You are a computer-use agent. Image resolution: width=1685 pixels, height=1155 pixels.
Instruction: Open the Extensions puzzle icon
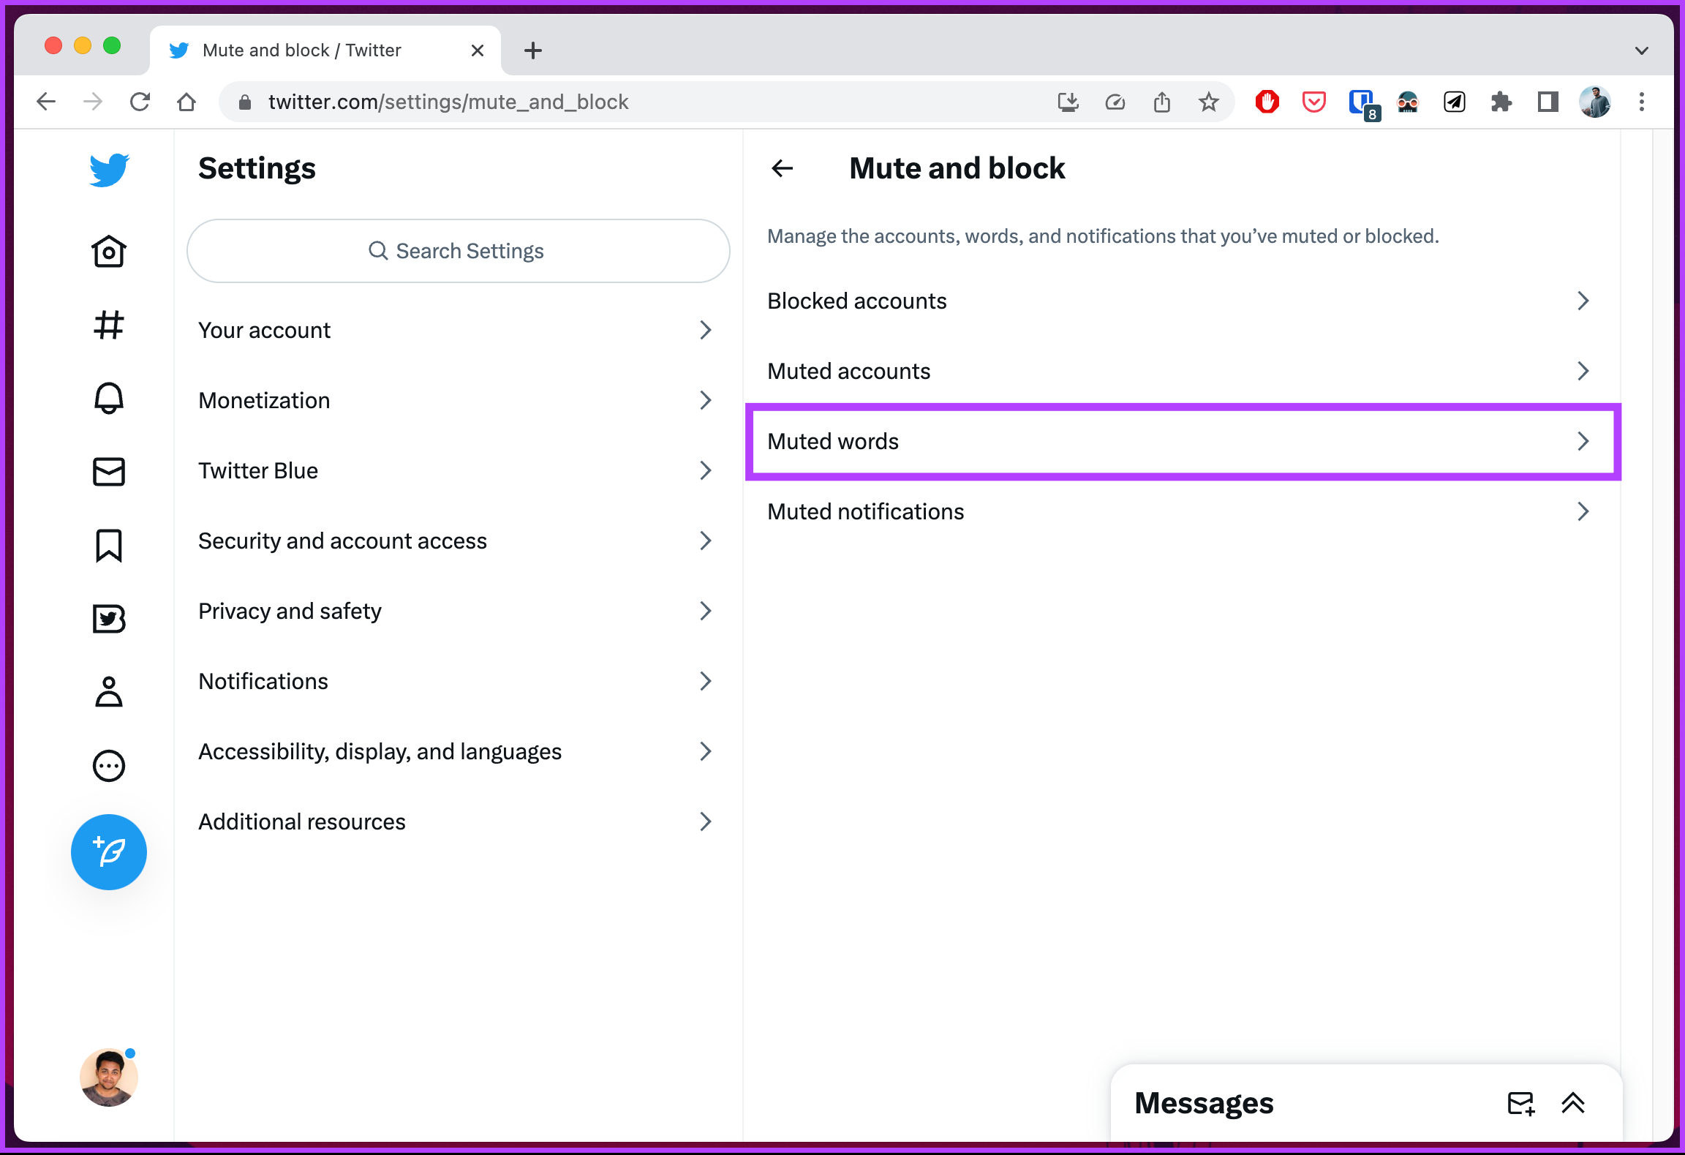(x=1501, y=102)
